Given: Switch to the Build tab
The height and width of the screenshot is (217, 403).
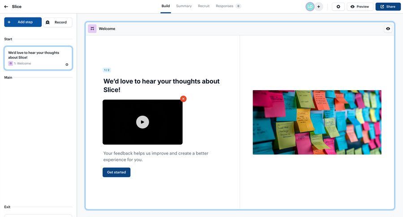Looking at the screenshot, I should 166,6.
